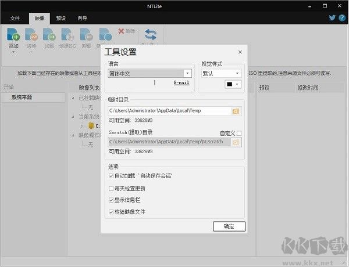349x267 pixels.
Task: Select 系统来源 in the left panel
Action: tap(33, 98)
